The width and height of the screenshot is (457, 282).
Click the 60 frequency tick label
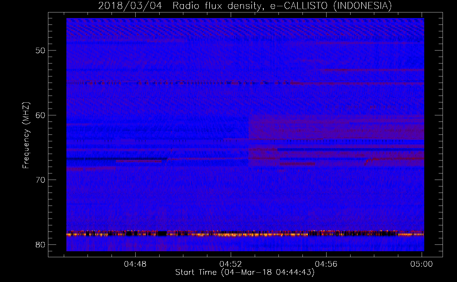40,115
